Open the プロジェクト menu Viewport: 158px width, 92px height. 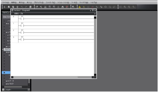point(39,3)
